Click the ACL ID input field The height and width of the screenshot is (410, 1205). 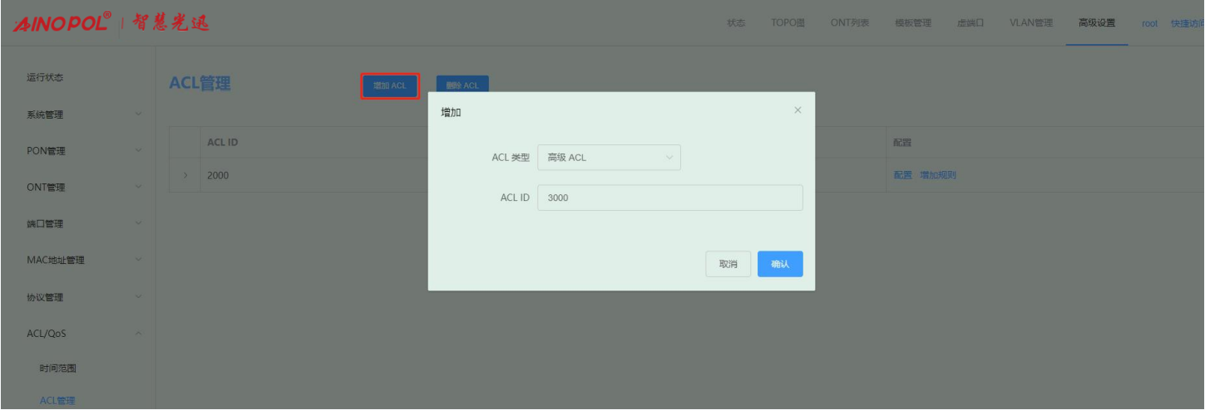click(x=669, y=198)
